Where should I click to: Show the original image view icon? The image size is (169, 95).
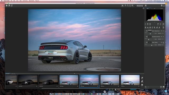(x=123, y=6)
